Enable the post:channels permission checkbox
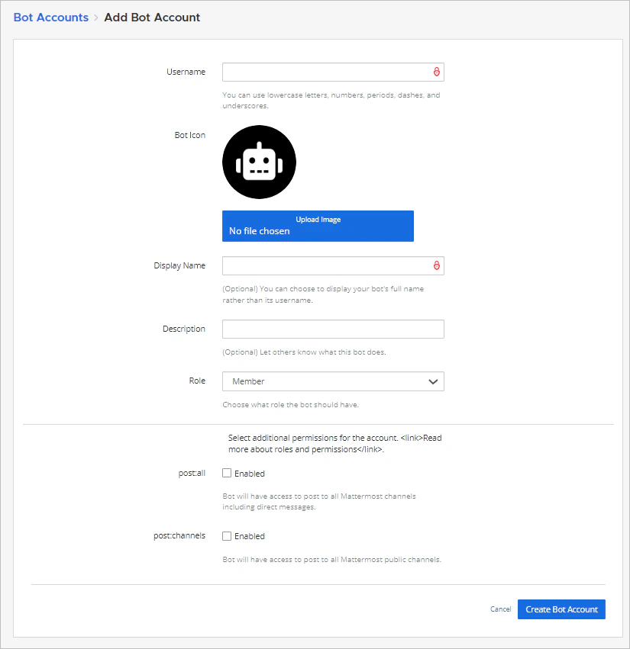The width and height of the screenshot is (630, 649). [x=226, y=536]
